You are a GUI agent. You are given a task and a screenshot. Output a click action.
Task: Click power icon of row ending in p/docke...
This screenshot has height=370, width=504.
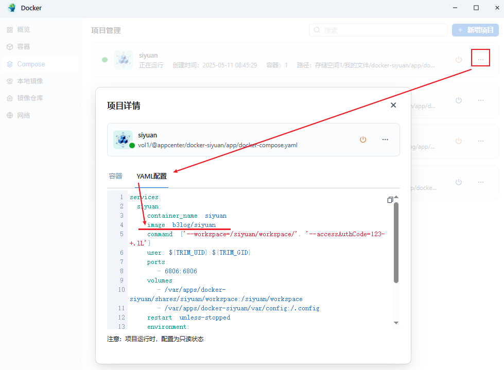(x=459, y=182)
